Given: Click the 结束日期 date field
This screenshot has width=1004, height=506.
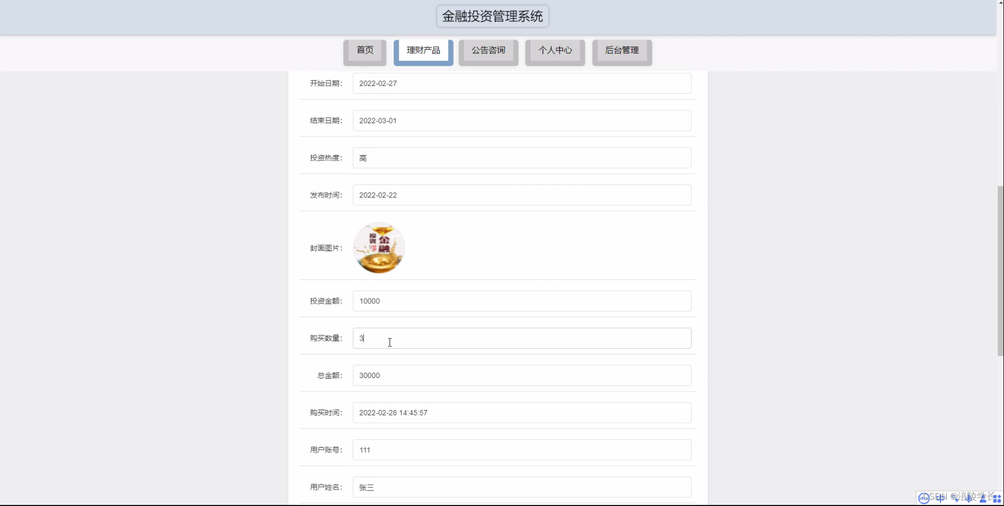Looking at the screenshot, I should [521, 121].
